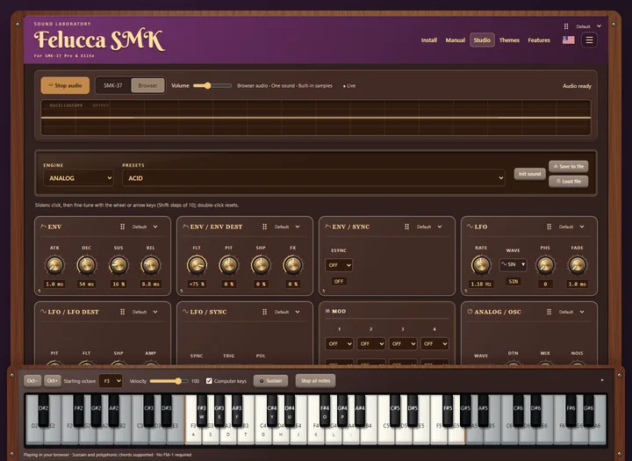
Task: Click the Init sound button
Action: (x=529, y=174)
